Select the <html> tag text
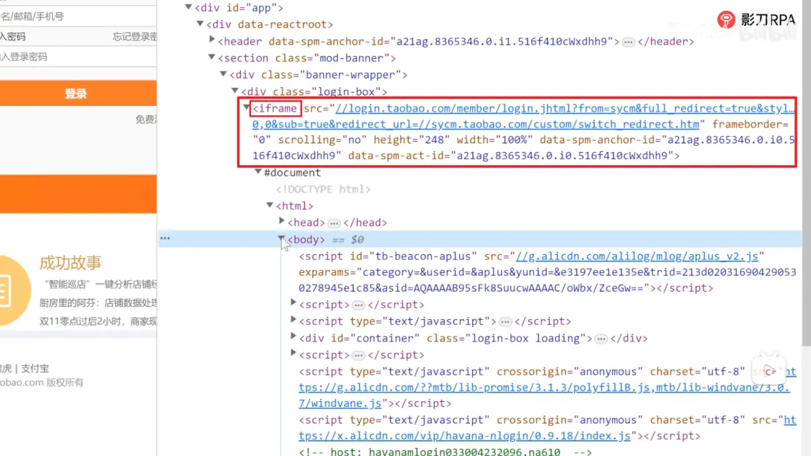The height and width of the screenshot is (456, 811). (x=295, y=206)
